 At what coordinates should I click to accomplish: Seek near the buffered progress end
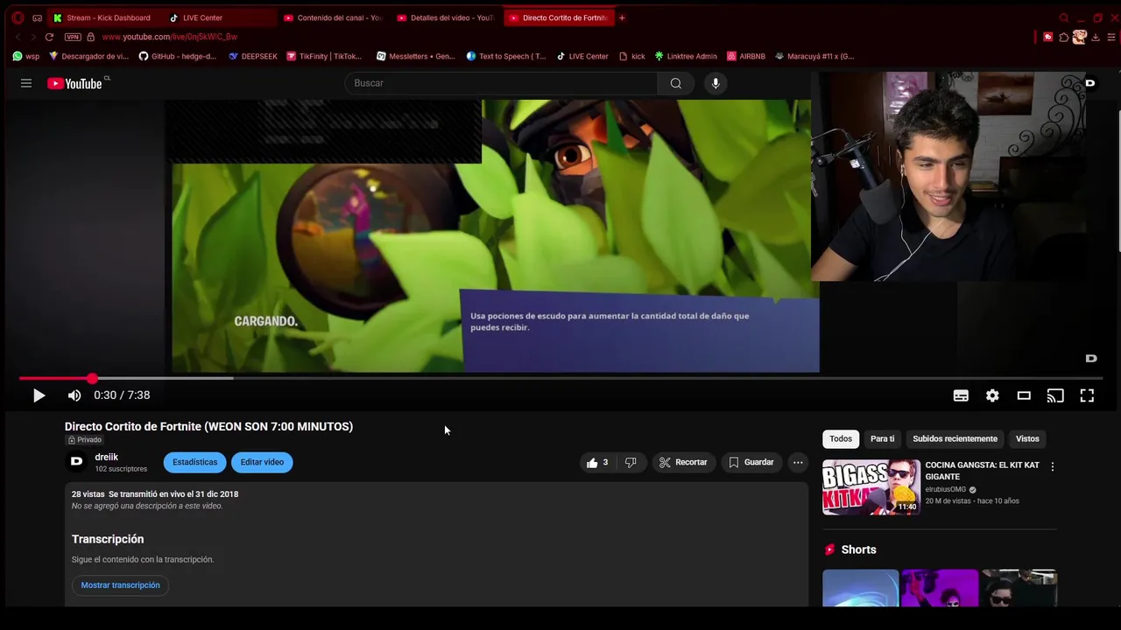(231, 378)
